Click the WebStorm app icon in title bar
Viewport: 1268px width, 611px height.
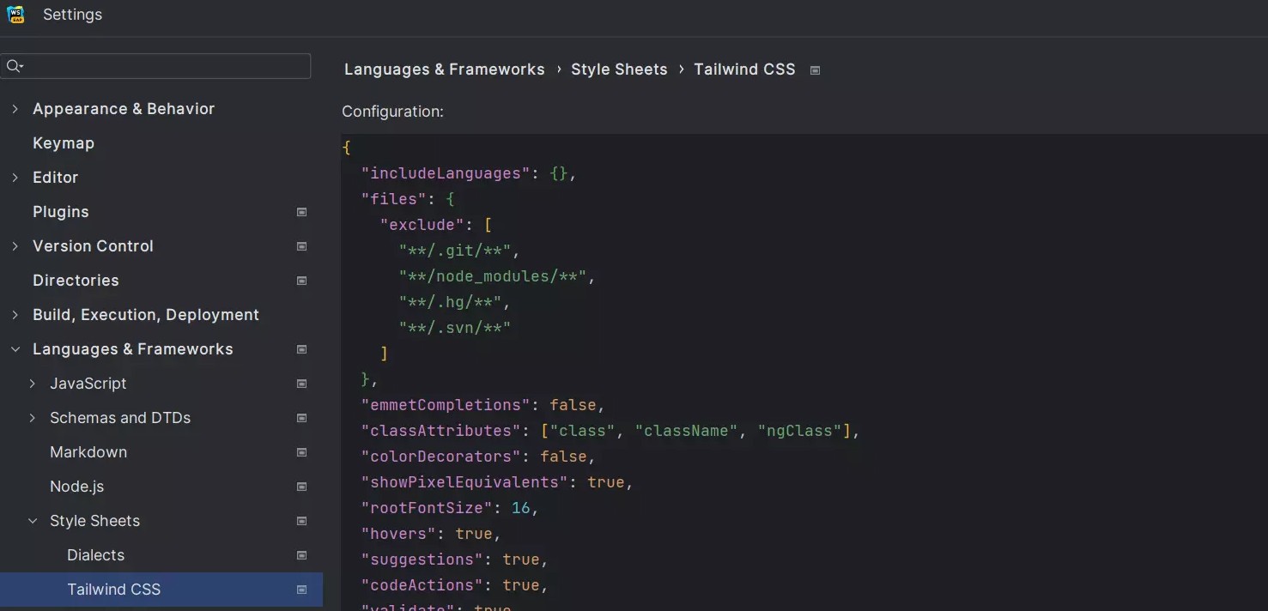pyautogui.click(x=15, y=15)
